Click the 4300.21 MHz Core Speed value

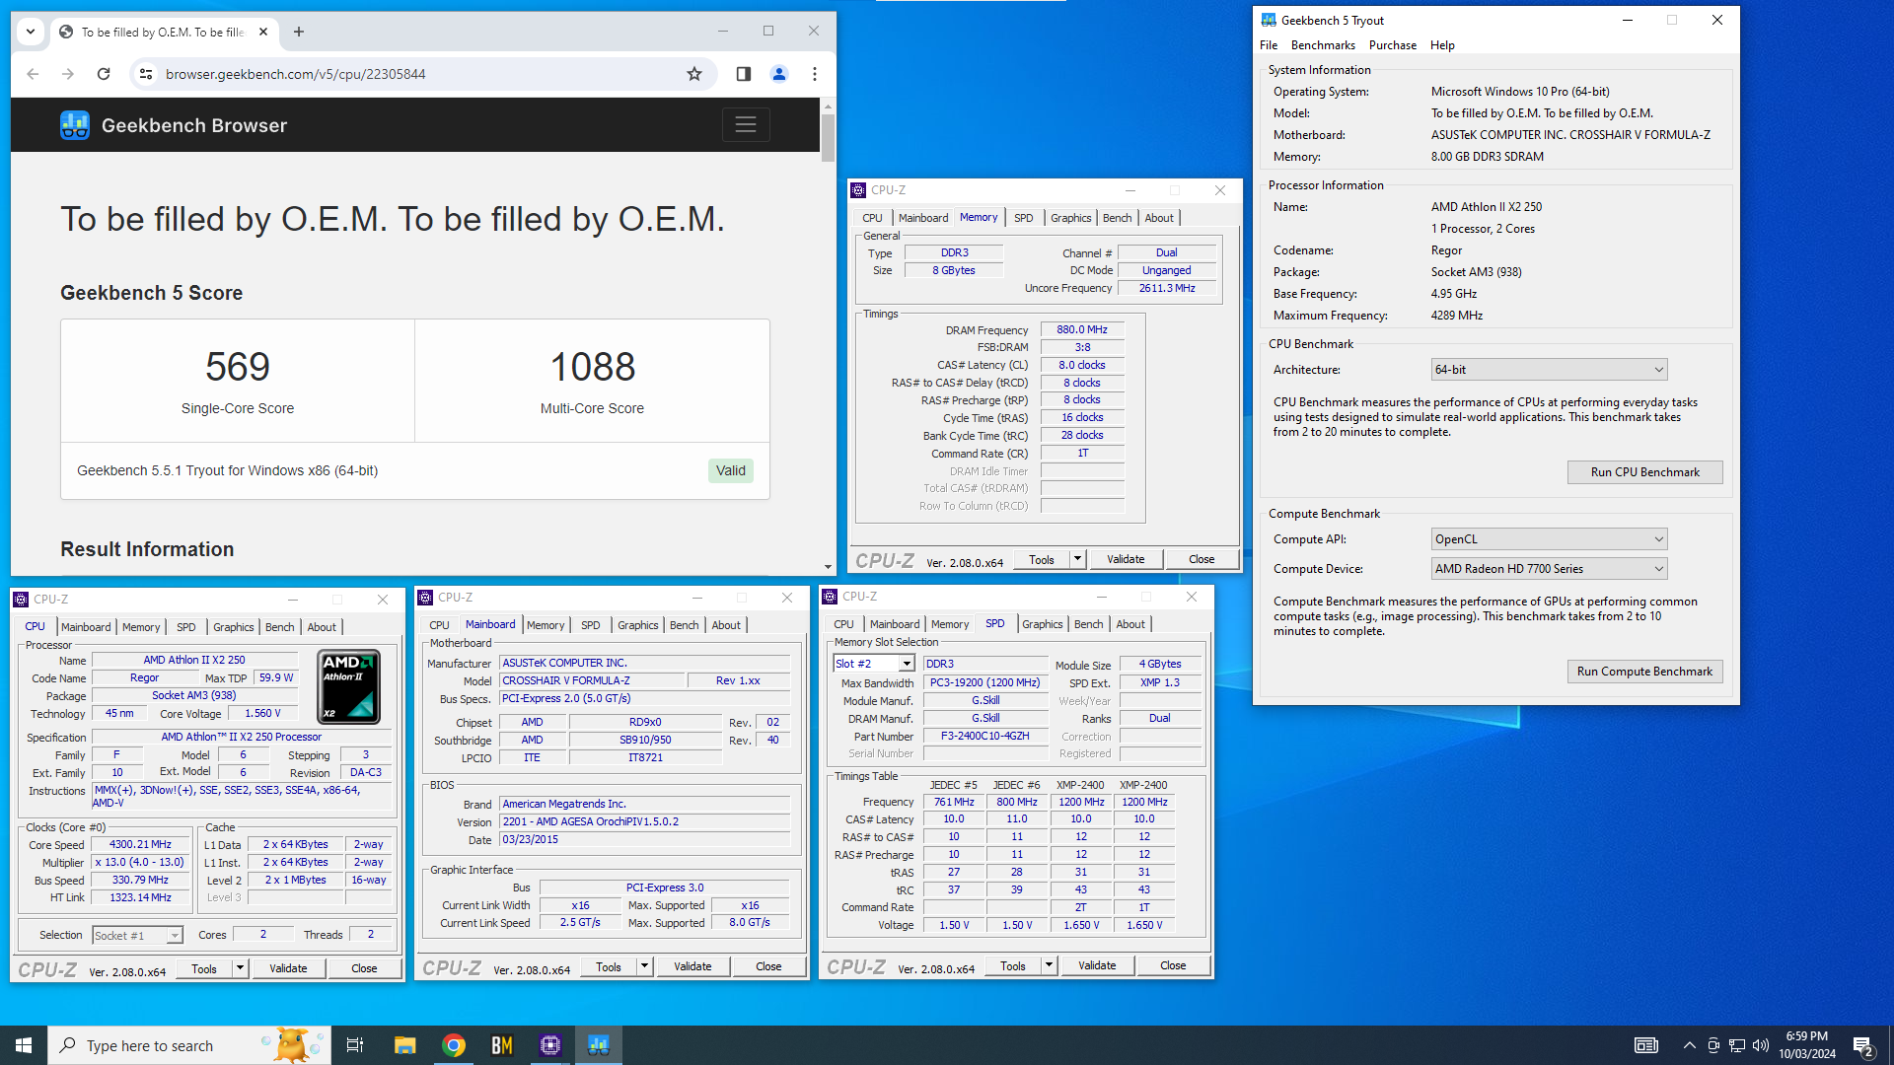[x=140, y=844]
